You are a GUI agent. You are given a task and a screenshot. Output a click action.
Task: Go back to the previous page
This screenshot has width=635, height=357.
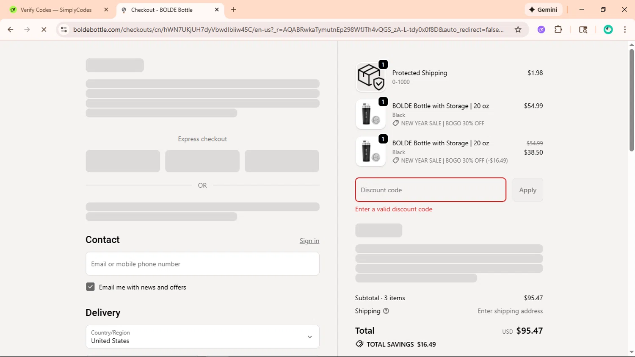point(11,30)
